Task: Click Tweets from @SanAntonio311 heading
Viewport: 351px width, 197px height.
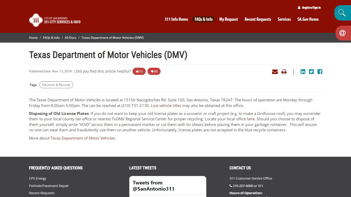Action: [x=153, y=186]
